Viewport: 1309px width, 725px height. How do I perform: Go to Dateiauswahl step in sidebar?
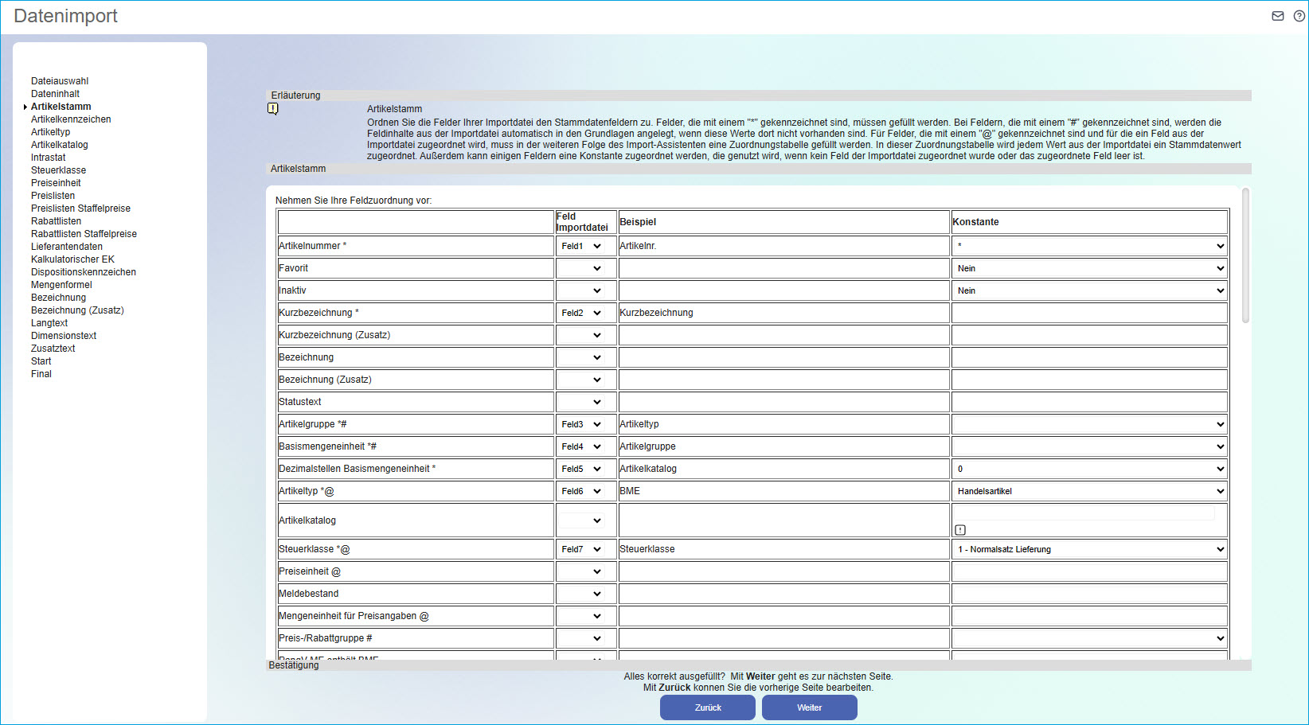coord(60,81)
